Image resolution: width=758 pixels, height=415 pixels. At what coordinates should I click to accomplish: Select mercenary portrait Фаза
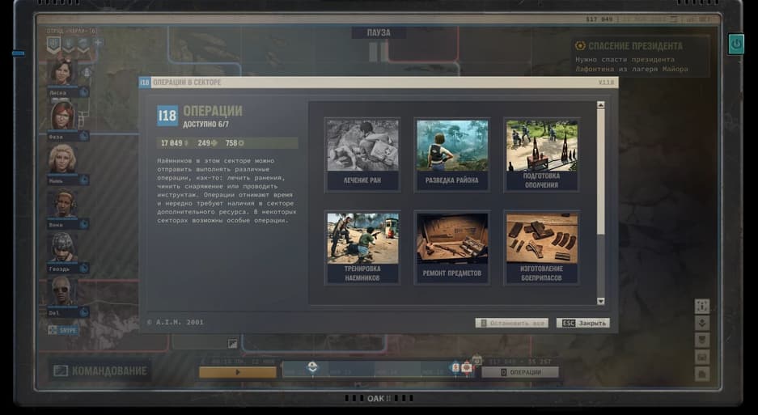[61, 116]
